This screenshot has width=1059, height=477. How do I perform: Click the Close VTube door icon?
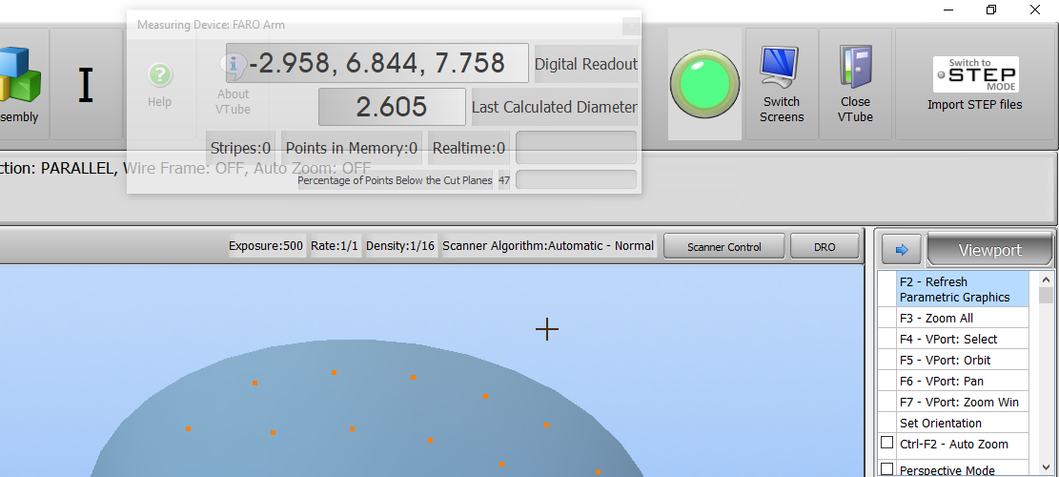[x=855, y=69]
